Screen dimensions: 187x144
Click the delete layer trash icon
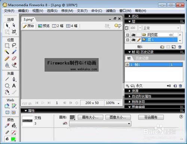pyautogui.click(x=180, y=47)
